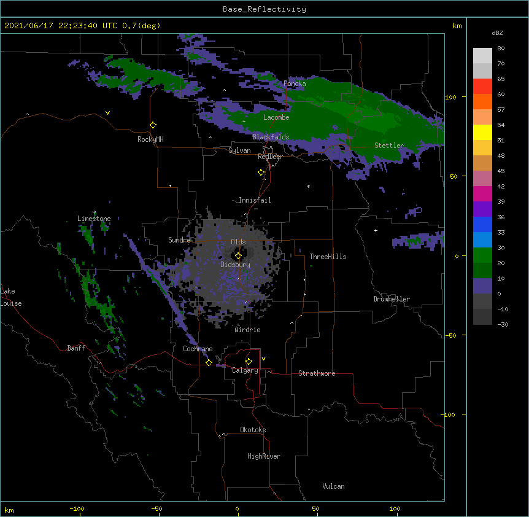The height and width of the screenshot is (517, 529).
Task: Click the Vulcan town label
Action: click(x=333, y=486)
